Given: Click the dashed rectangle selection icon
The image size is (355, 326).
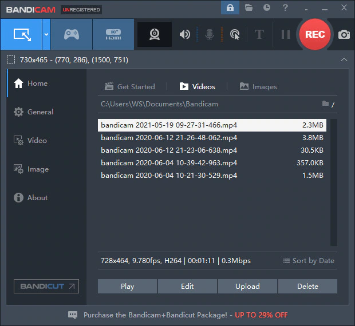Looking at the screenshot, I should [11, 59].
